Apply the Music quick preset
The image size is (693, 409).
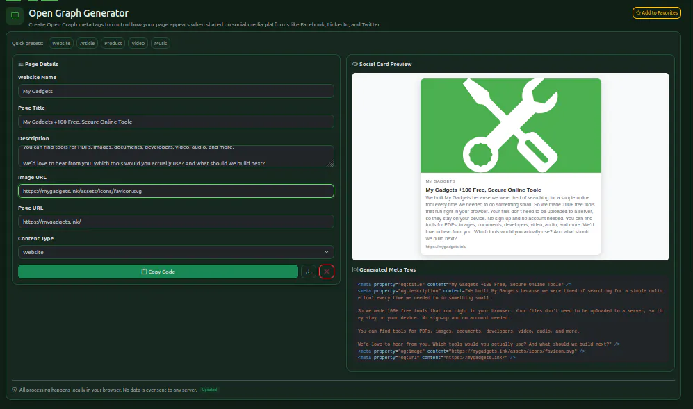point(161,43)
